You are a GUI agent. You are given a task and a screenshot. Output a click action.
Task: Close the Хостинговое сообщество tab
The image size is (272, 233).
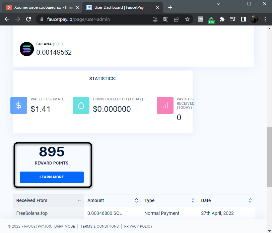tap(77, 7)
